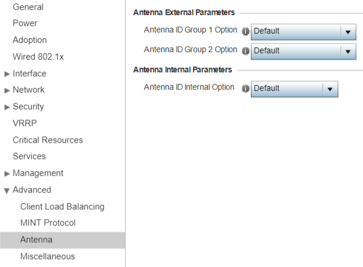This screenshot has height=267, width=363.
Task: Open the VRRP configuration item
Action: point(25,123)
